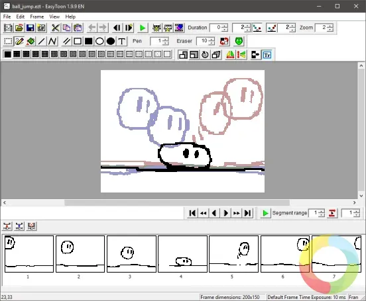Fast rewind through frames

[x=204, y=213]
